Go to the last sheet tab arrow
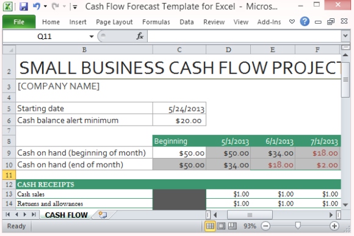This screenshot has height=236, width=354. 34,214
